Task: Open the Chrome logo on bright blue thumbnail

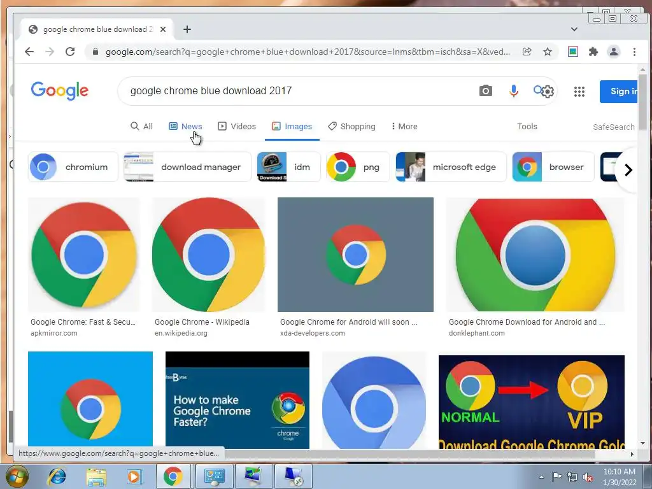Action: click(90, 399)
